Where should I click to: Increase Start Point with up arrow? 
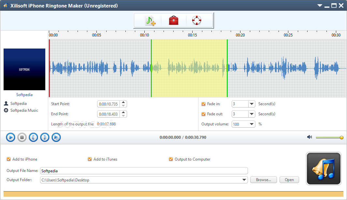123,102
